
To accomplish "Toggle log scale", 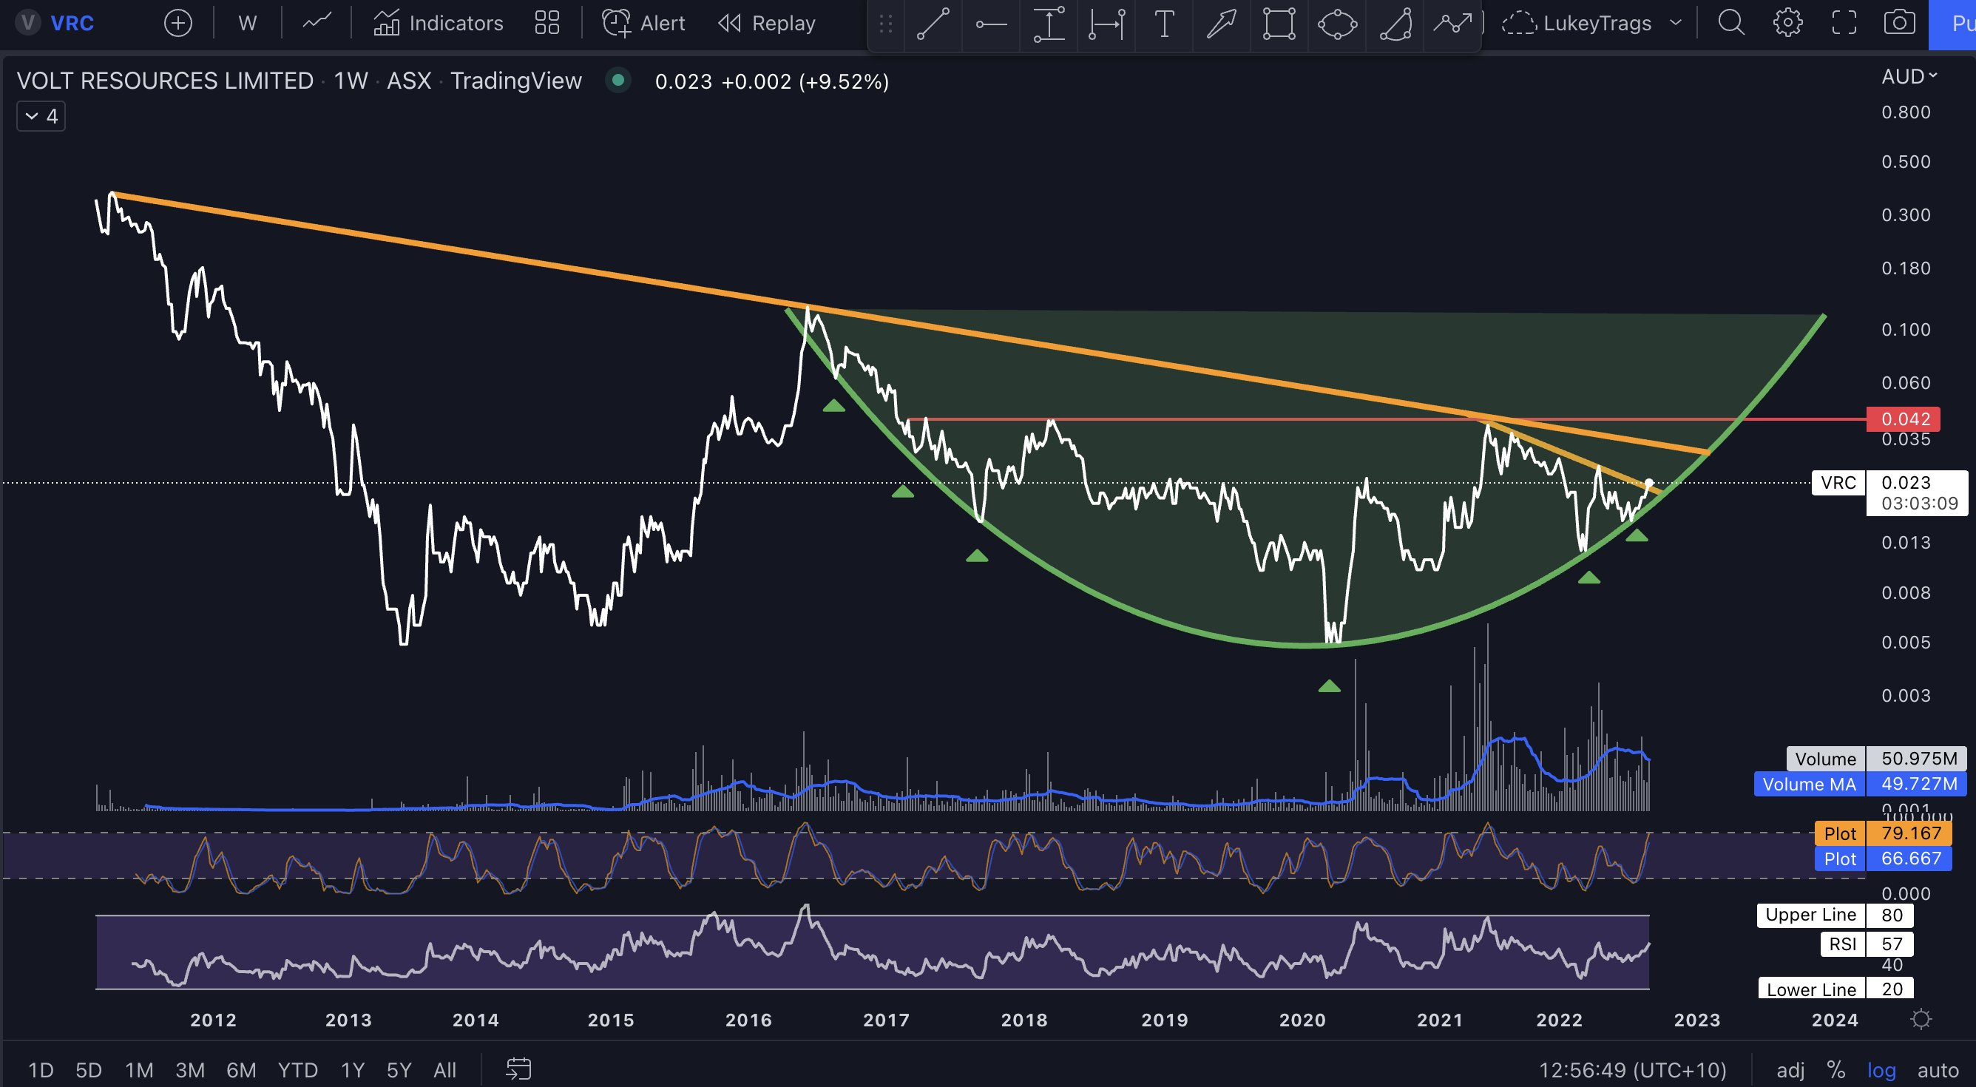I will coord(1881,1069).
